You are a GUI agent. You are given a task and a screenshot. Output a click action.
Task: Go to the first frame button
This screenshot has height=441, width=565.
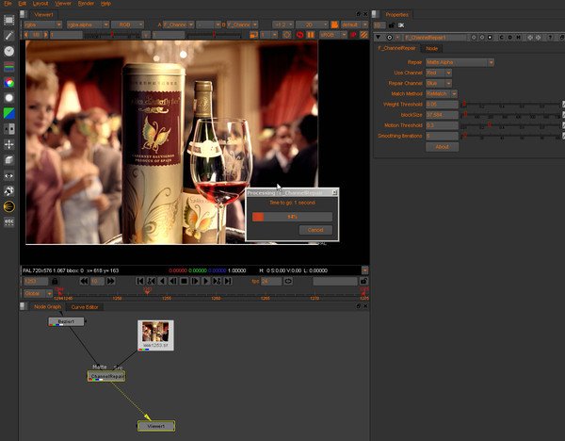140,281
